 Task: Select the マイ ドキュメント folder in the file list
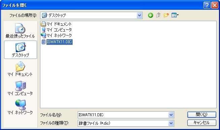coord(56,24)
